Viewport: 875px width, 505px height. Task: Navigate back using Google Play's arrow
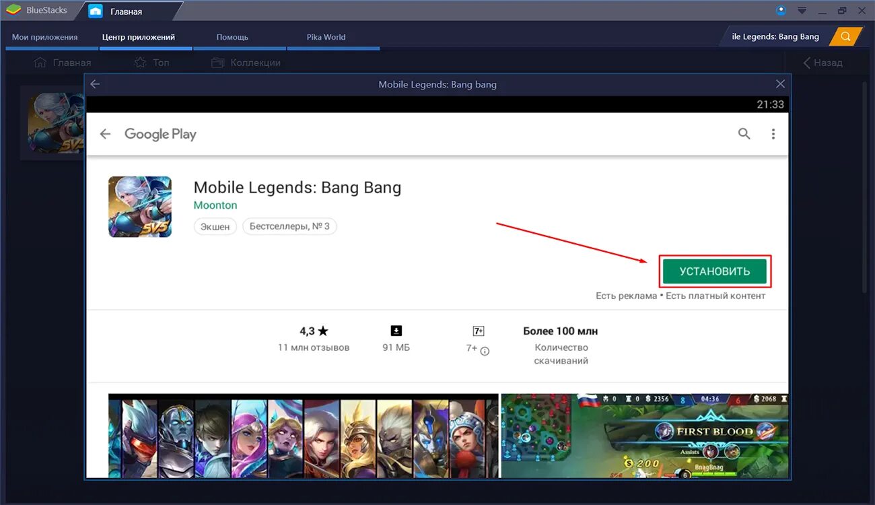(x=105, y=133)
